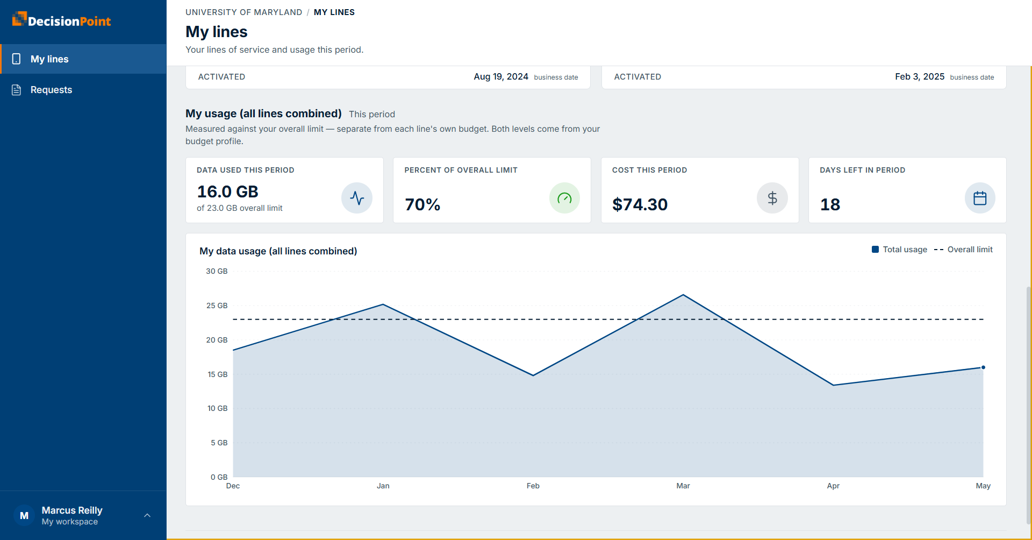Click the Marcus Reilly avatar
Screen dimensions: 1032x540
pyautogui.click(x=24, y=515)
